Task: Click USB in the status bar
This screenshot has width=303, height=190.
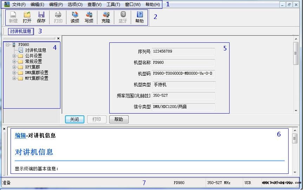Action: pyautogui.click(x=247, y=183)
